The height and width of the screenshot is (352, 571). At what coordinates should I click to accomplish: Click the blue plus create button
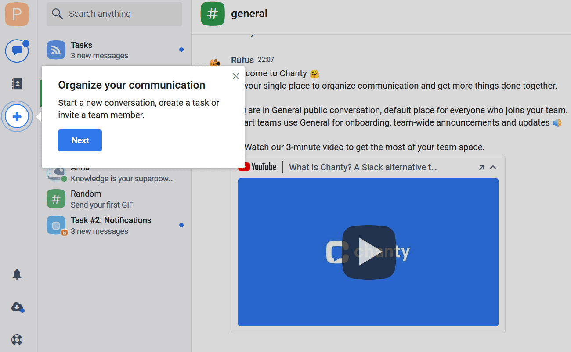click(x=17, y=117)
